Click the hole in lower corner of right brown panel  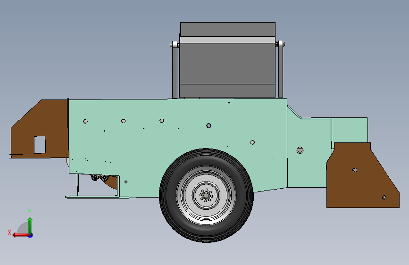pyautogui.click(x=384, y=198)
